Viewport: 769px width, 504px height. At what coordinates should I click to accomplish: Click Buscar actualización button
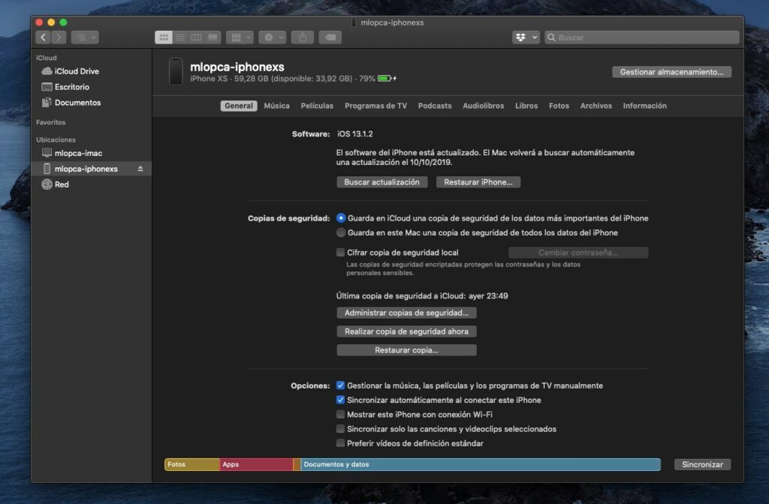(381, 182)
